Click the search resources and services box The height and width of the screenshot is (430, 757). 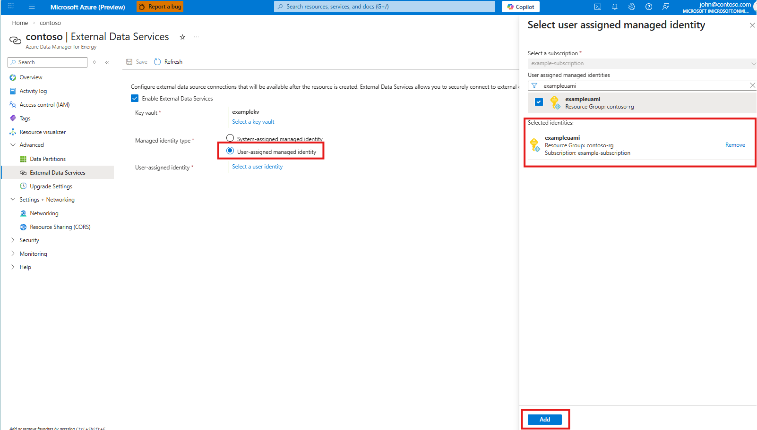tap(384, 7)
